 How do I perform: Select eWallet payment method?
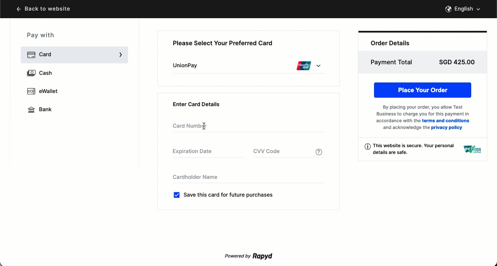(48, 91)
